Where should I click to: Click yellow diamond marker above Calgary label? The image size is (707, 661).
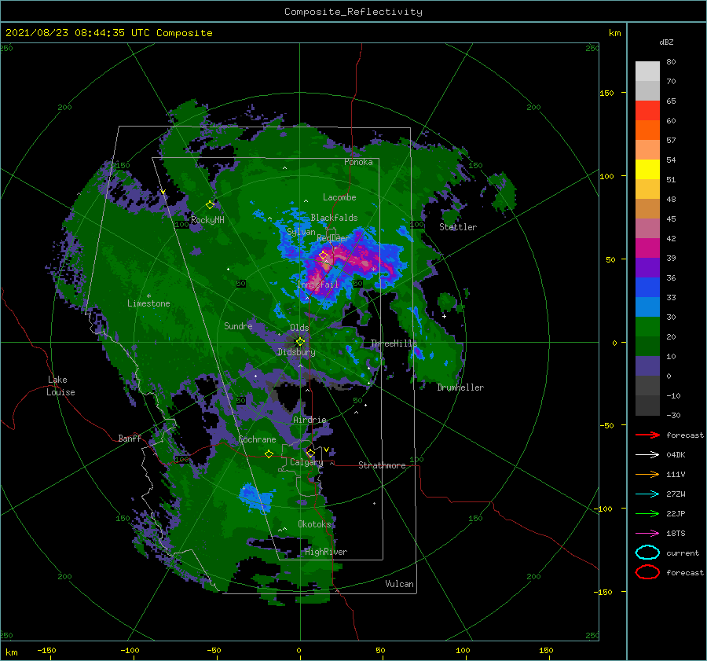point(310,453)
